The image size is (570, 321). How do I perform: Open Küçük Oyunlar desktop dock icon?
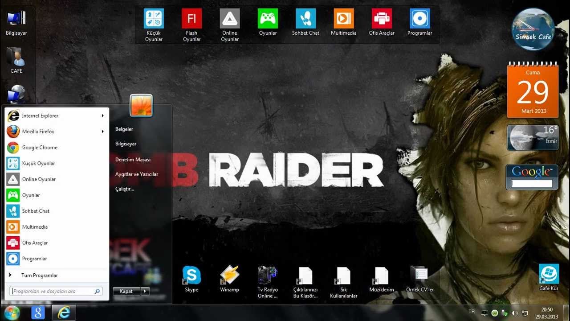pyautogui.click(x=154, y=25)
